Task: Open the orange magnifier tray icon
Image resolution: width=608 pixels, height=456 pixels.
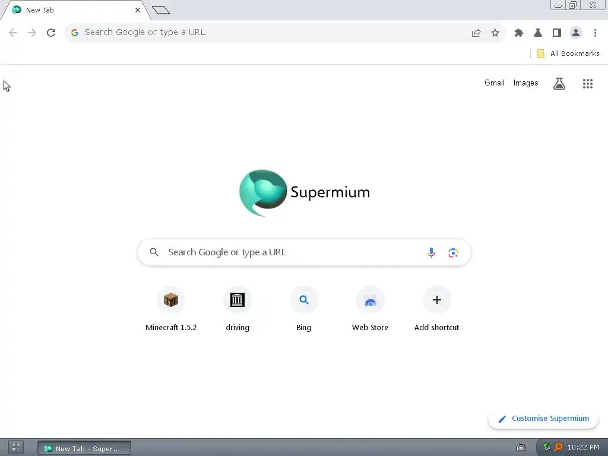Action: pos(558,447)
